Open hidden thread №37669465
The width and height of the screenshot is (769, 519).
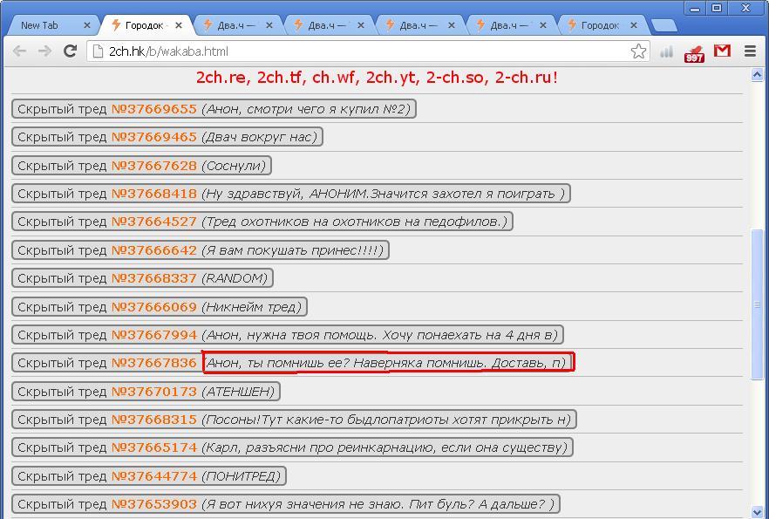point(153,137)
